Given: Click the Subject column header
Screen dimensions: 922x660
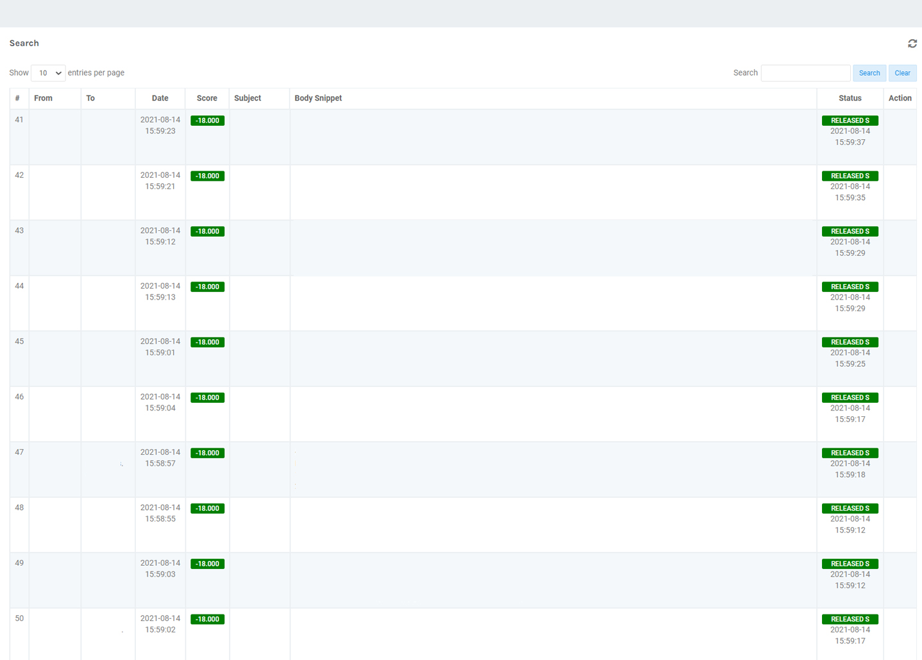Looking at the screenshot, I should tap(247, 98).
